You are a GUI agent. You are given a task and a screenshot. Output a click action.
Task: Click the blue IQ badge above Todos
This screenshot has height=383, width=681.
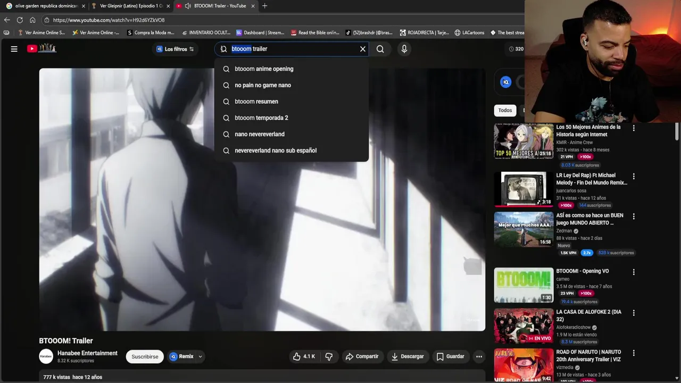506,82
